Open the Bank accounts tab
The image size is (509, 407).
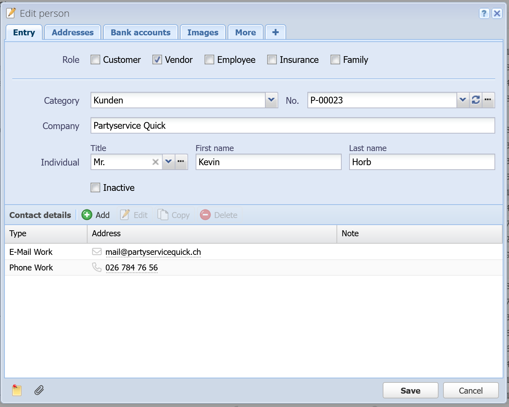tap(140, 32)
